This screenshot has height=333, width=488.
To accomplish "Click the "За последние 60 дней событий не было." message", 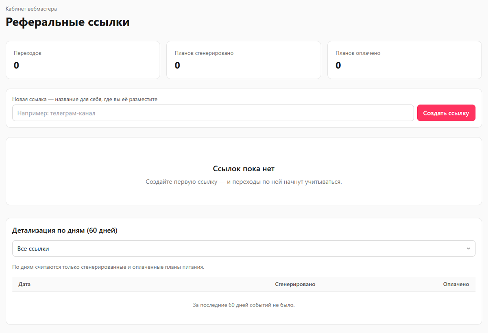I will 244,305.
